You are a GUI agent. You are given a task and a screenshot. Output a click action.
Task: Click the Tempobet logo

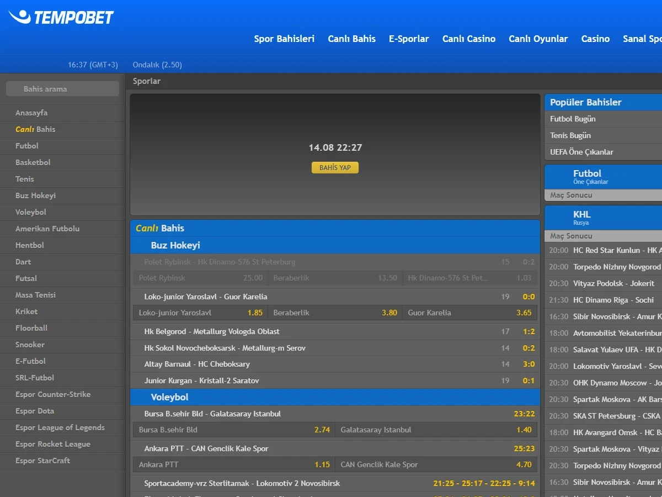[61, 17]
